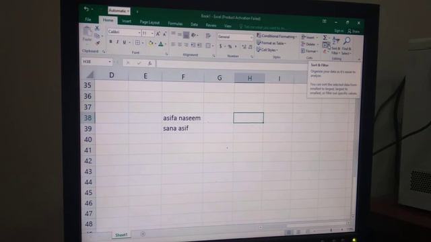
Task: Switch to Page Layout tab
Action: click(150, 22)
